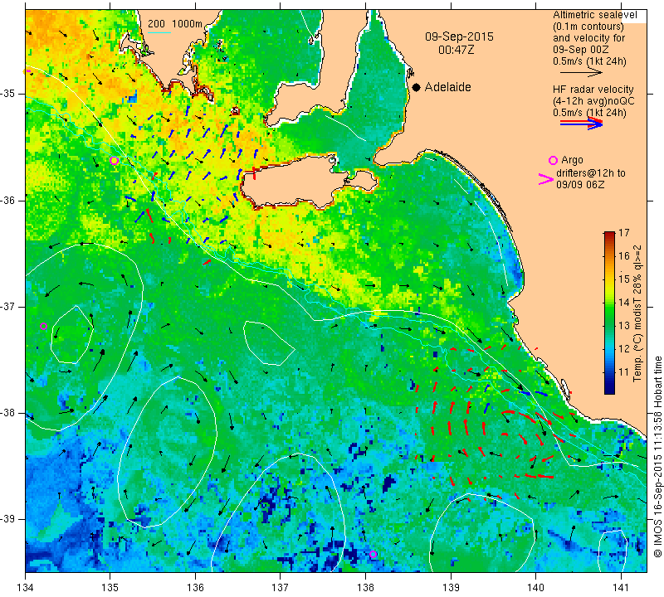Click latitude axis label -36

7,200
